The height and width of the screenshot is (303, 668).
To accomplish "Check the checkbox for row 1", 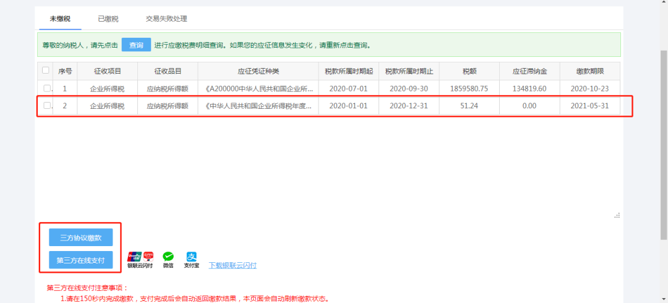I will point(46,88).
